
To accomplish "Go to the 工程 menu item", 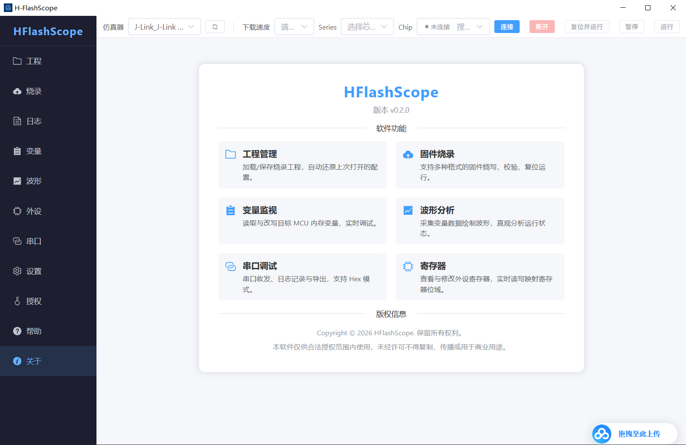I will point(48,61).
